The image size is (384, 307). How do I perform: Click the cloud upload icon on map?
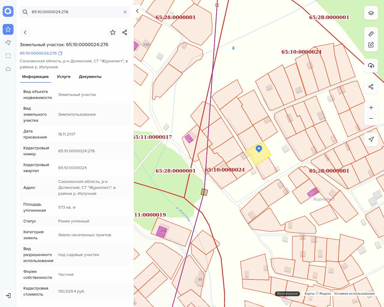click(371, 66)
